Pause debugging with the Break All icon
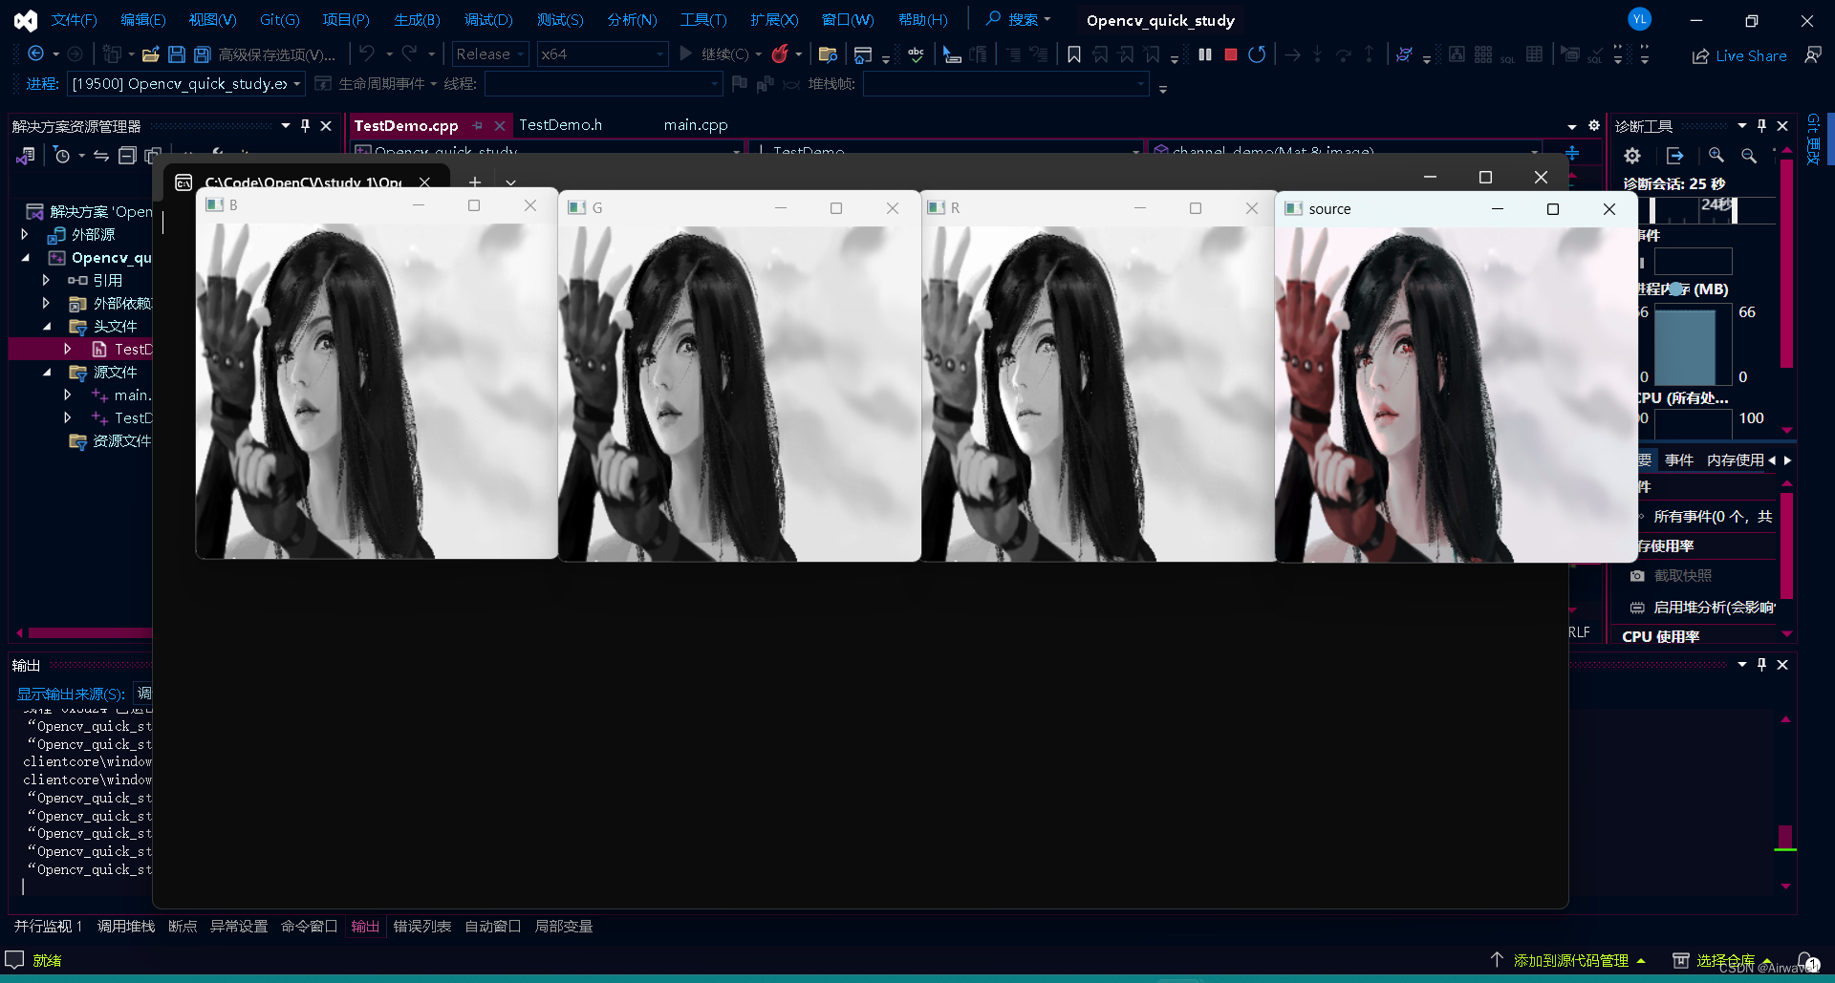1835x983 pixels. point(1205,54)
